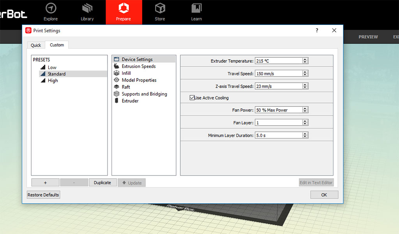
Task: Open the Store box icon
Action: coord(160,8)
